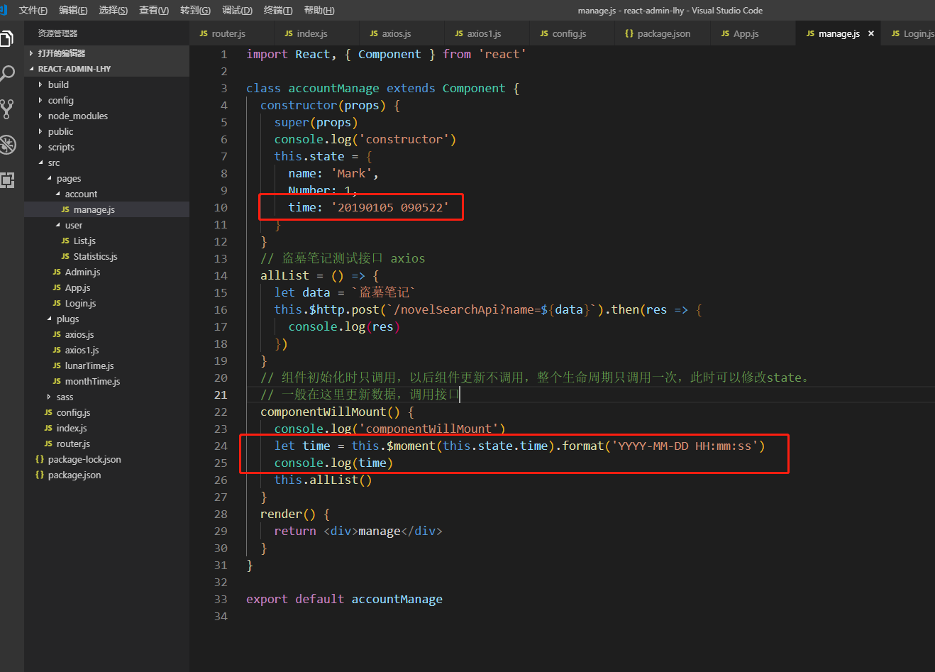Open the Debug view
The height and width of the screenshot is (672, 935).
(x=8, y=145)
